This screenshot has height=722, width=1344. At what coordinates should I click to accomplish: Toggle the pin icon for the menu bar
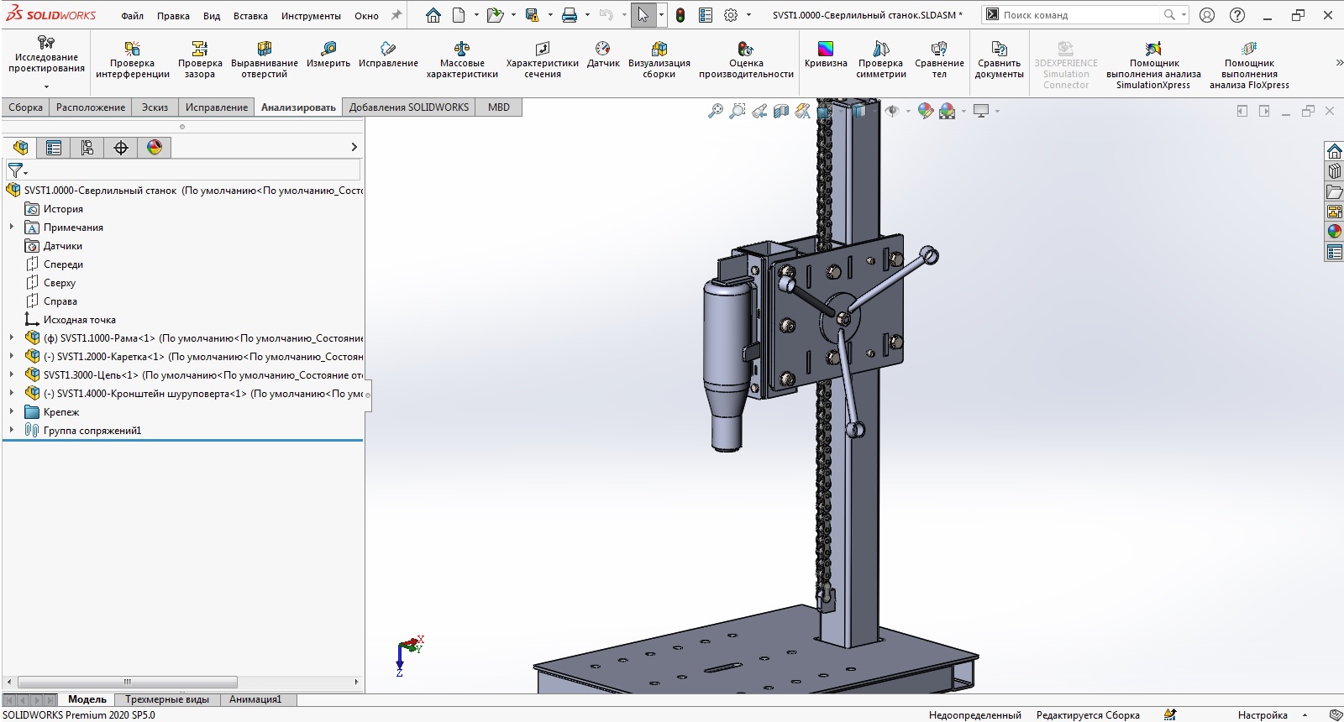pyautogui.click(x=396, y=15)
